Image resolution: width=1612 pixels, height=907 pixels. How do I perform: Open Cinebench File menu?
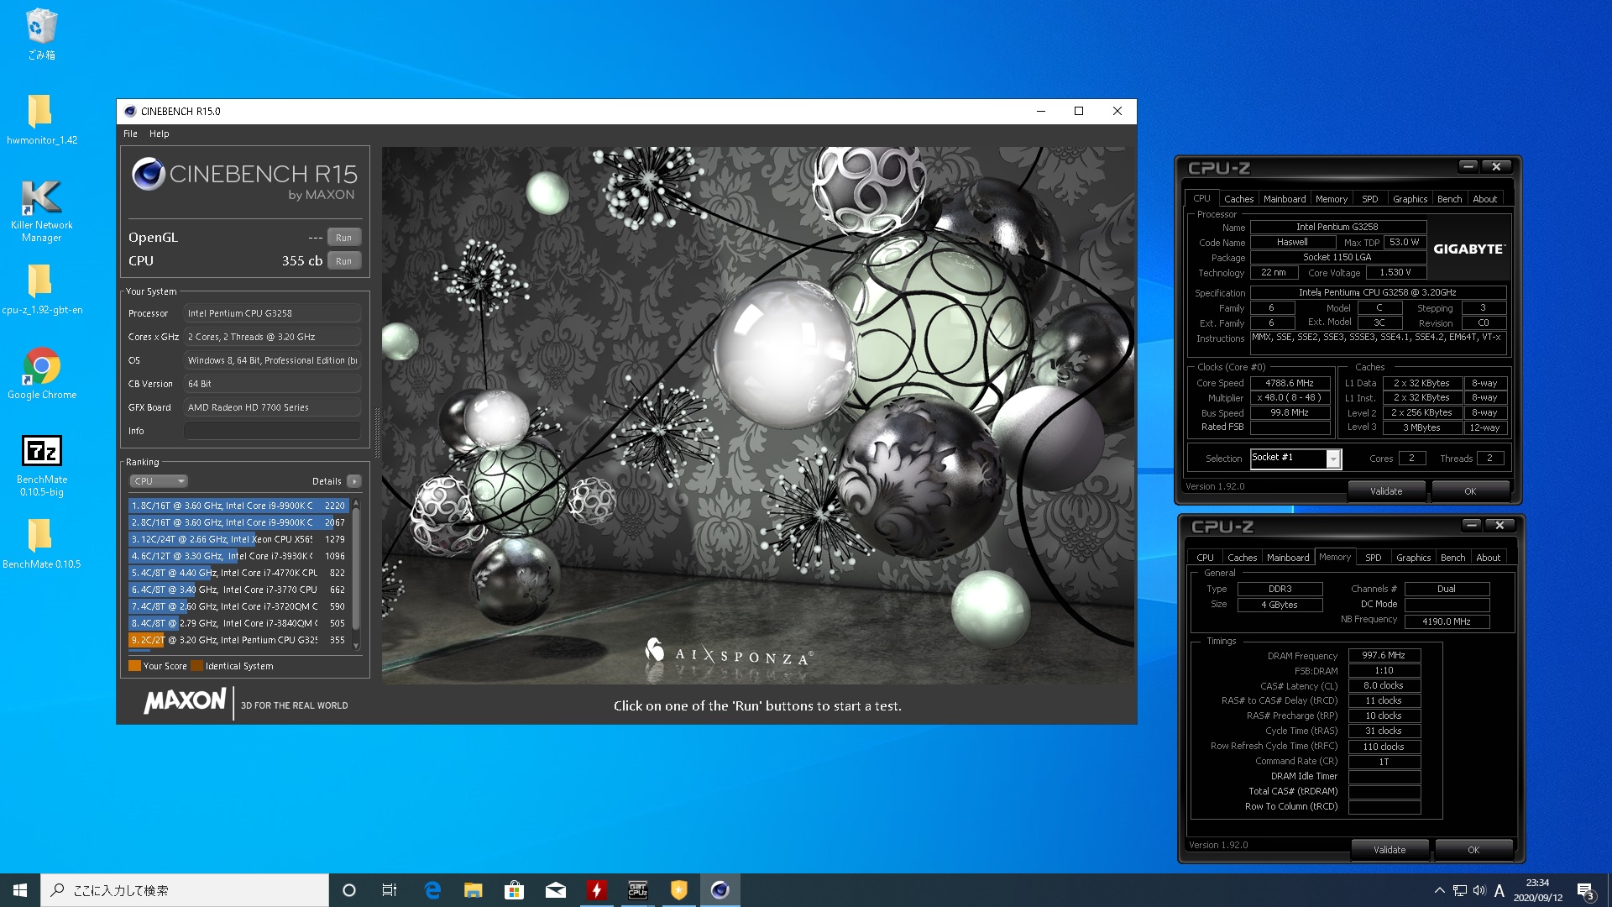[x=130, y=134]
